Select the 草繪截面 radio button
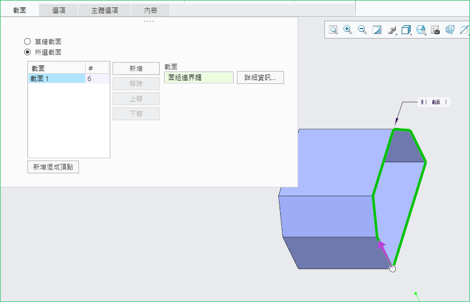 pyautogui.click(x=27, y=41)
